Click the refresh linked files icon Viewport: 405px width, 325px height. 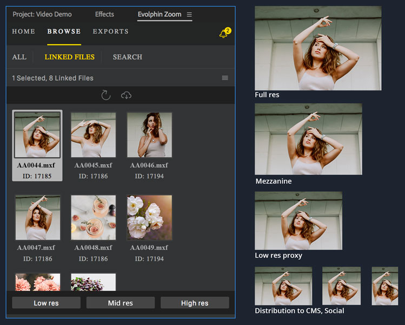click(106, 95)
